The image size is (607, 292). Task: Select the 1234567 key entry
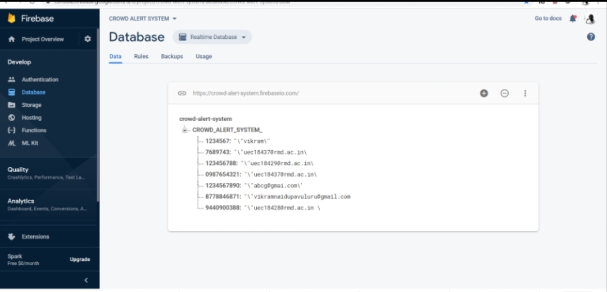pos(218,141)
